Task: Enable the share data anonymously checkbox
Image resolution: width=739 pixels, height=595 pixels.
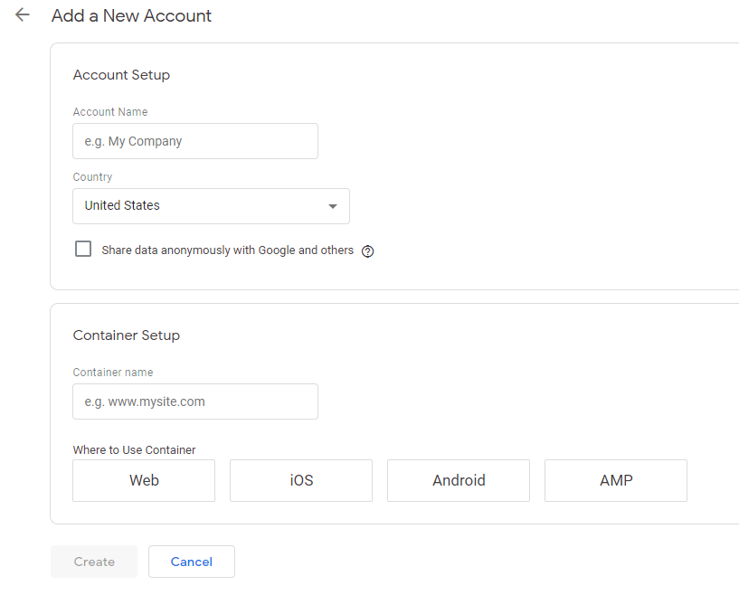Action: coord(83,250)
